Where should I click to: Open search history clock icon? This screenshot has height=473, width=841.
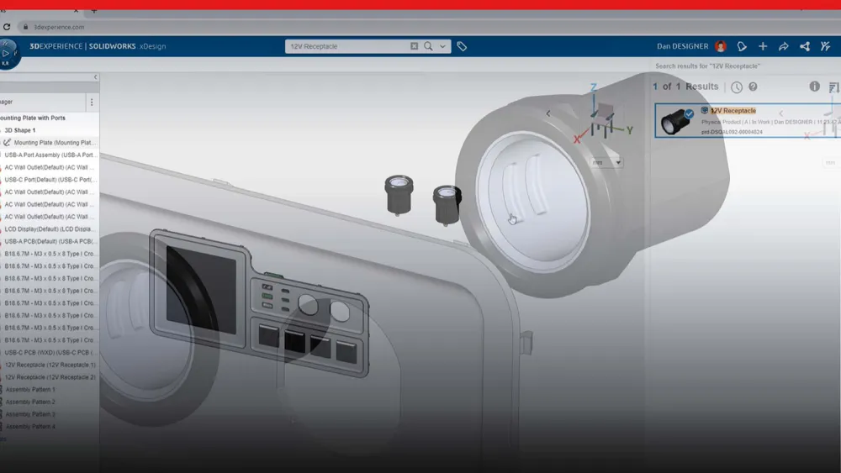tap(737, 87)
